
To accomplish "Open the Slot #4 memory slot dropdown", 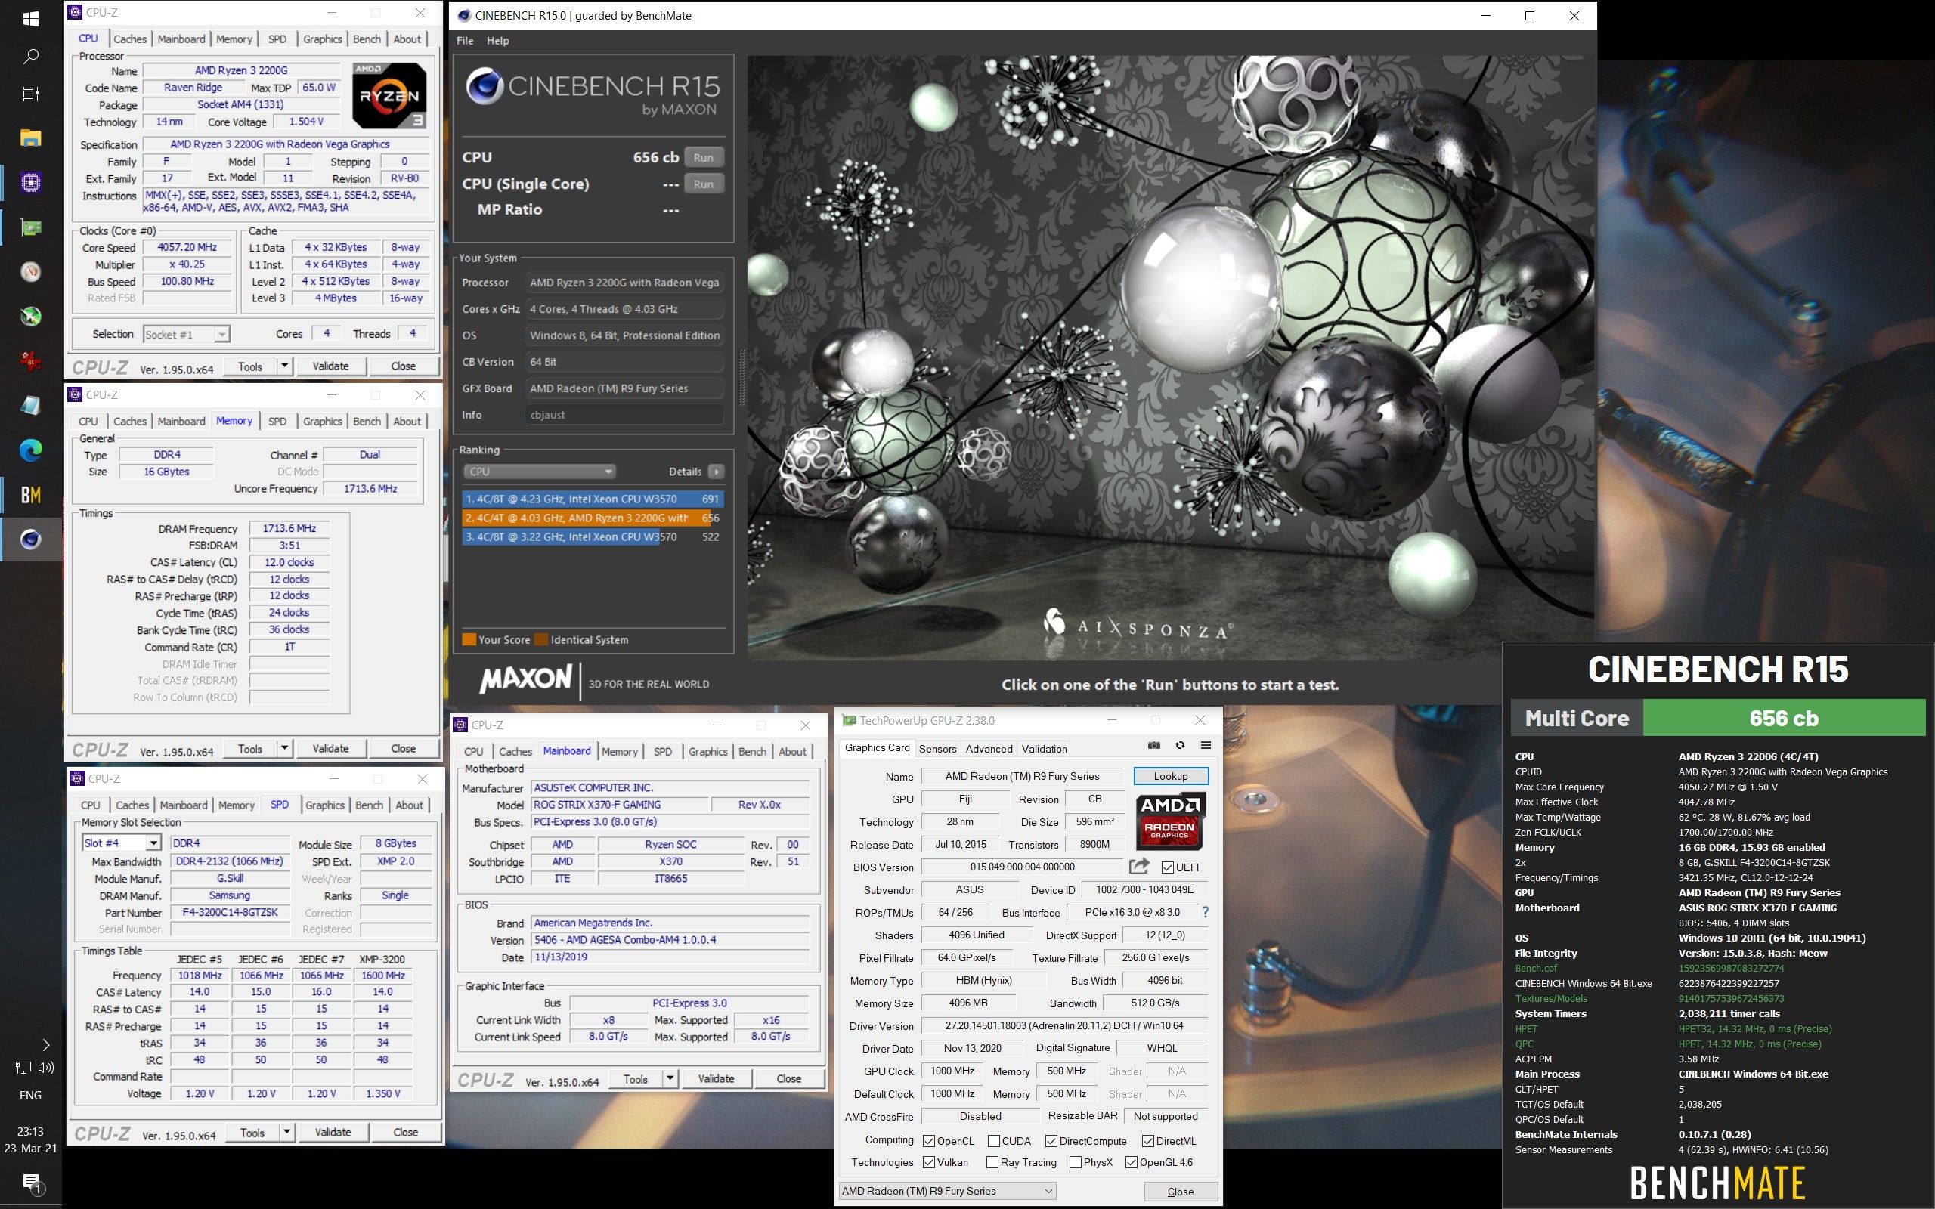I will (x=122, y=843).
